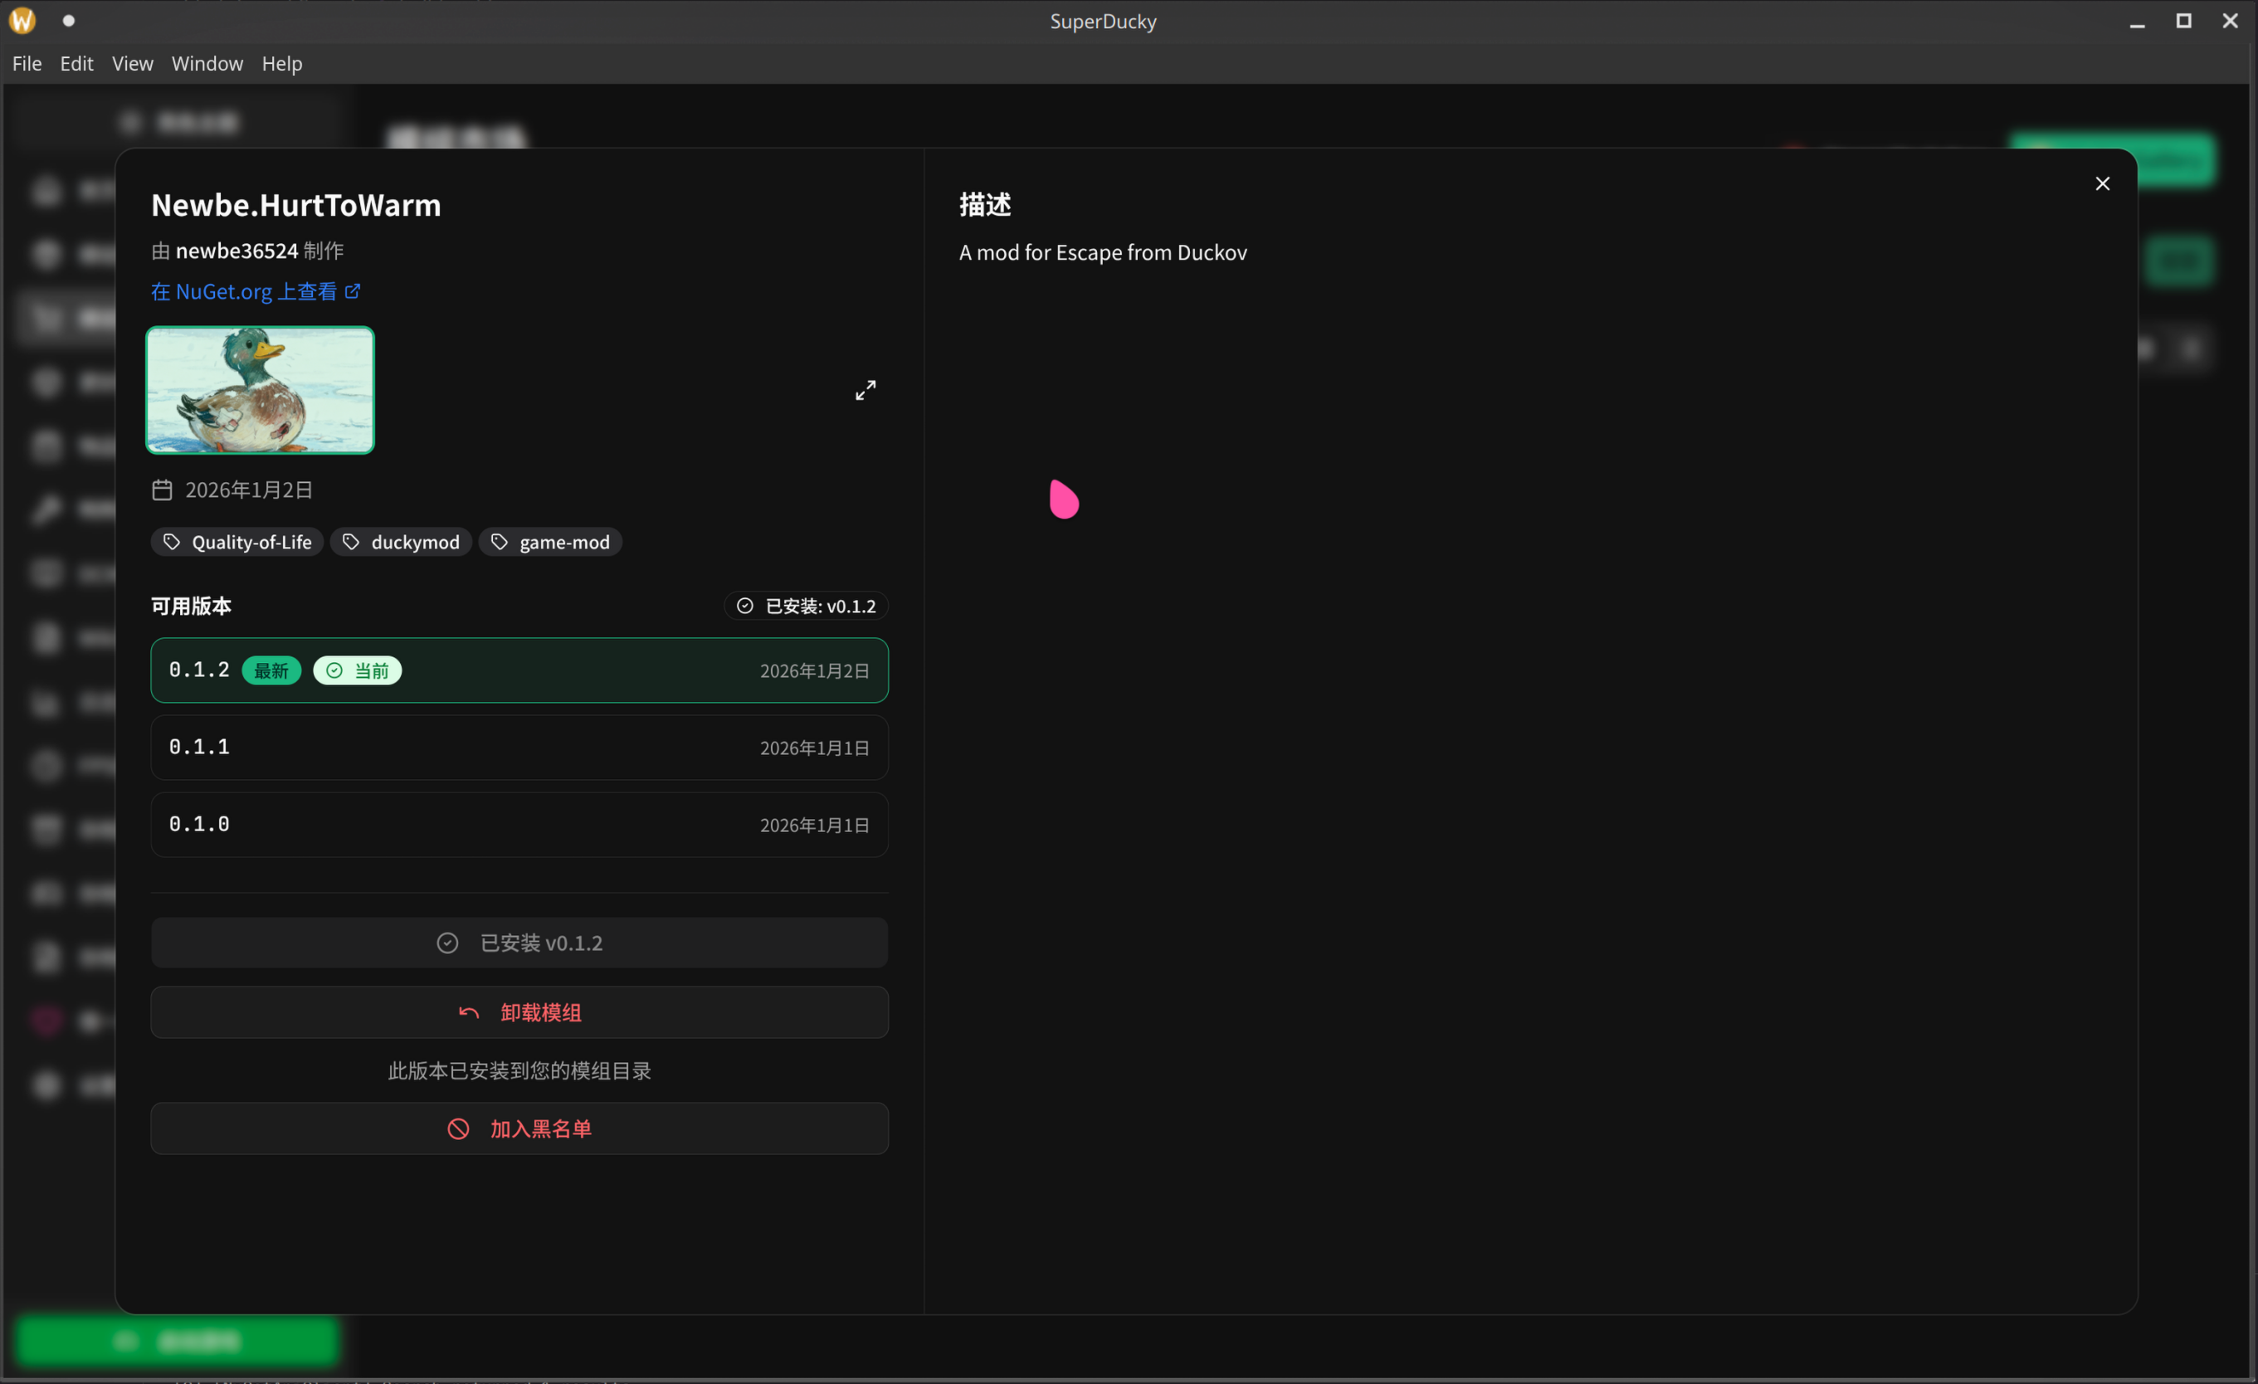Click the game-mod tag chip
This screenshot has height=1384, width=2258.
(550, 542)
